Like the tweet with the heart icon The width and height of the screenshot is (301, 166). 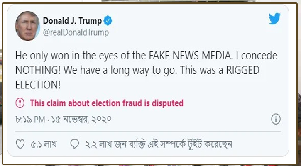pos(20,144)
